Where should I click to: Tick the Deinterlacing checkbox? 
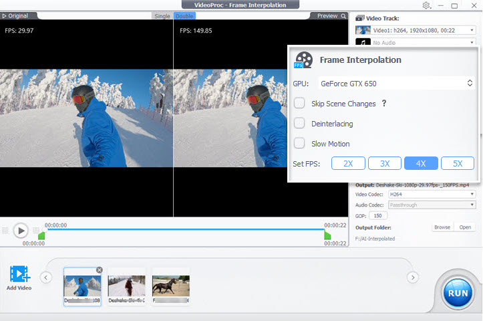click(300, 124)
